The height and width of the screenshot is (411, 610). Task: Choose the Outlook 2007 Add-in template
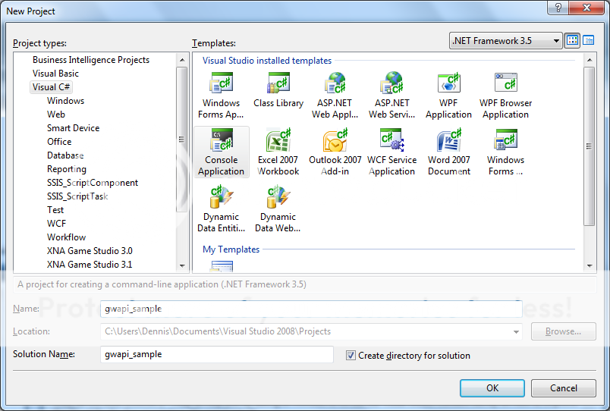pos(335,152)
